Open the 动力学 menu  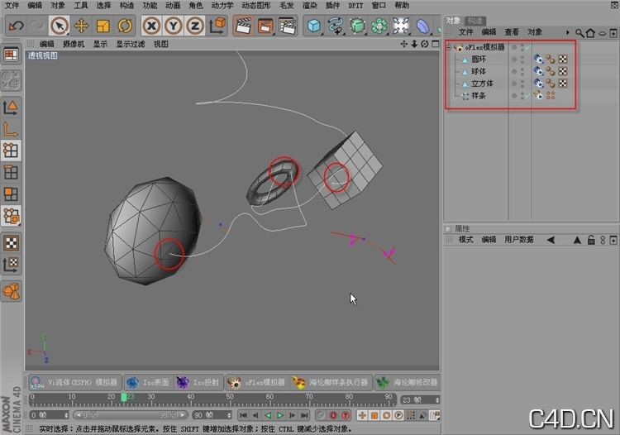[222, 5]
